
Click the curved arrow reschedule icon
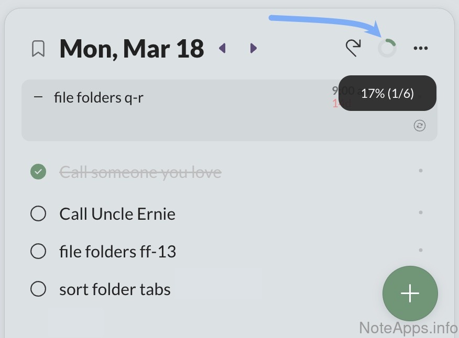[354, 48]
